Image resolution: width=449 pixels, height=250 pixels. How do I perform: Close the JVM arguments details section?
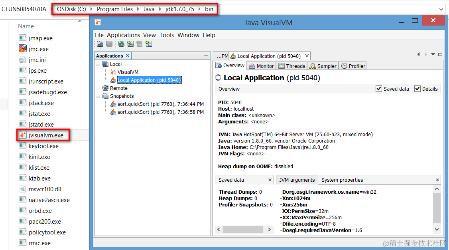(437, 180)
